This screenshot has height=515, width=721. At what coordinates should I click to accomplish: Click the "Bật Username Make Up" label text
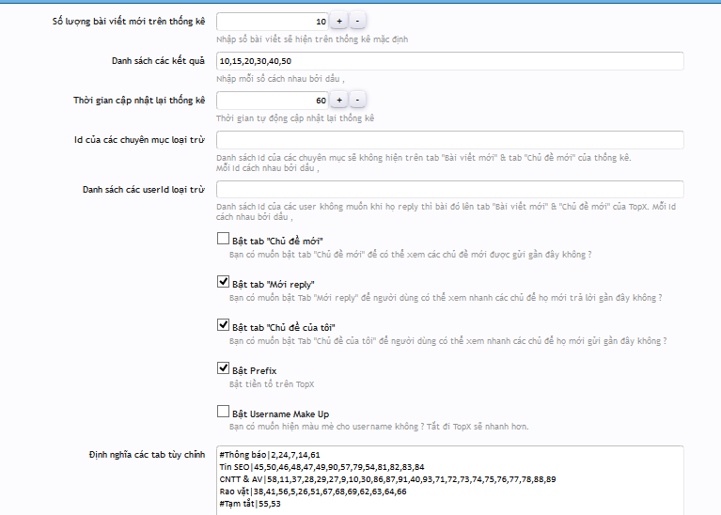(280, 414)
